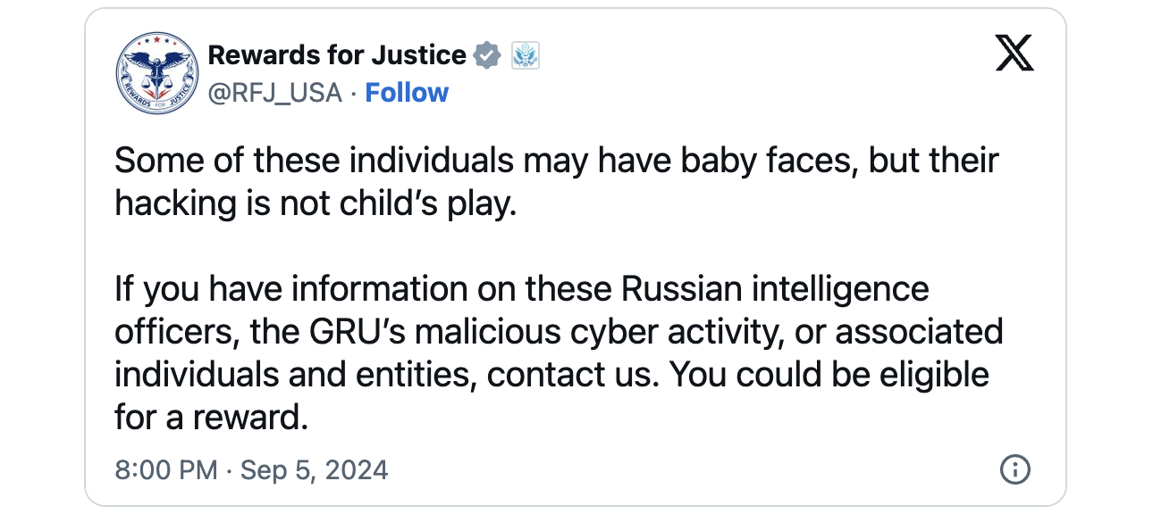Click the "Russian intelligence" sentence line
The image size is (1153, 514).
522,289
